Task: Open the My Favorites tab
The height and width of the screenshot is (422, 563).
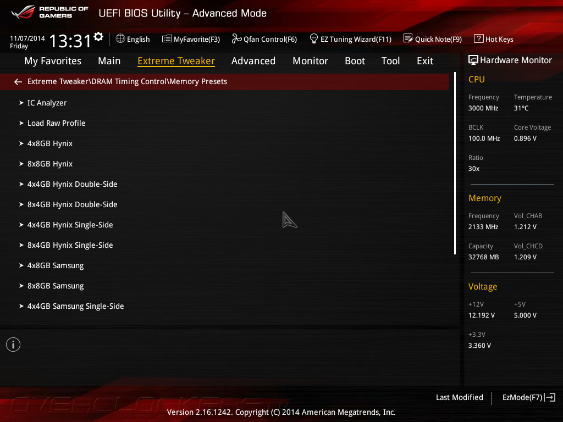Action: [x=53, y=61]
